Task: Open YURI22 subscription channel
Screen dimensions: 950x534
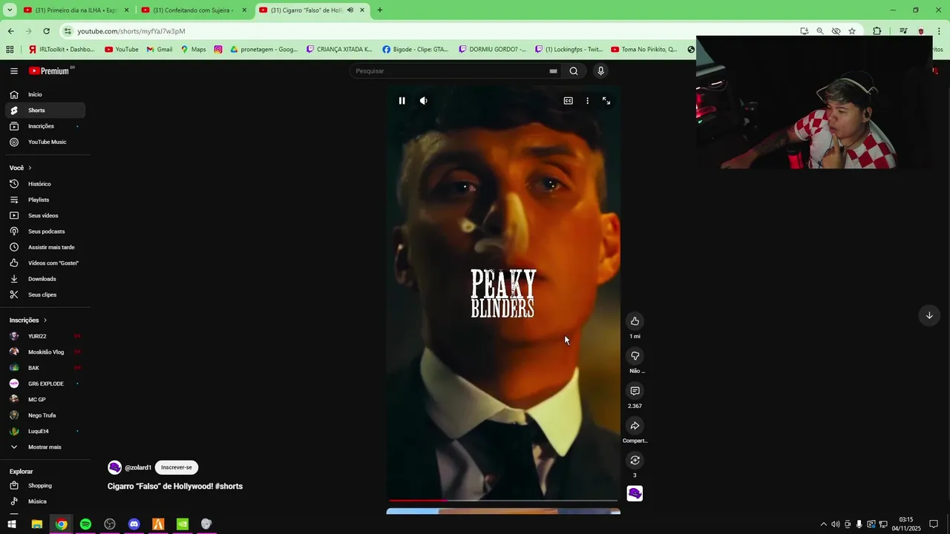Action: [45, 336]
